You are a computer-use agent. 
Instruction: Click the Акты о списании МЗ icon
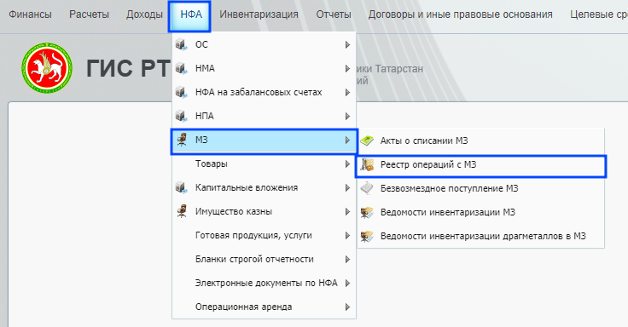tap(367, 141)
